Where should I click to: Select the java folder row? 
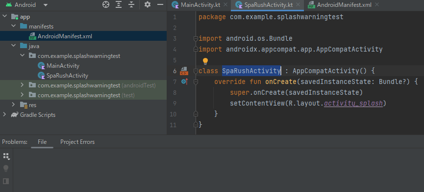[83, 46]
